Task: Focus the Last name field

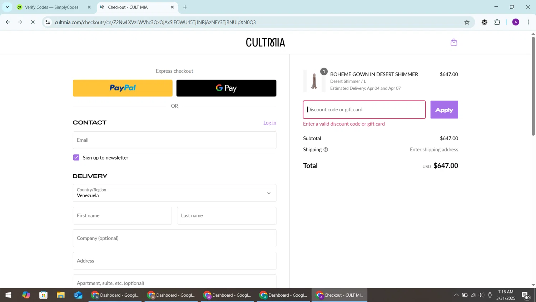Action: (227, 216)
